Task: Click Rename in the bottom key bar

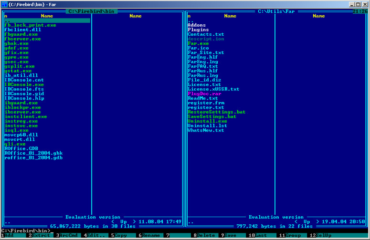Action: (151, 236)
